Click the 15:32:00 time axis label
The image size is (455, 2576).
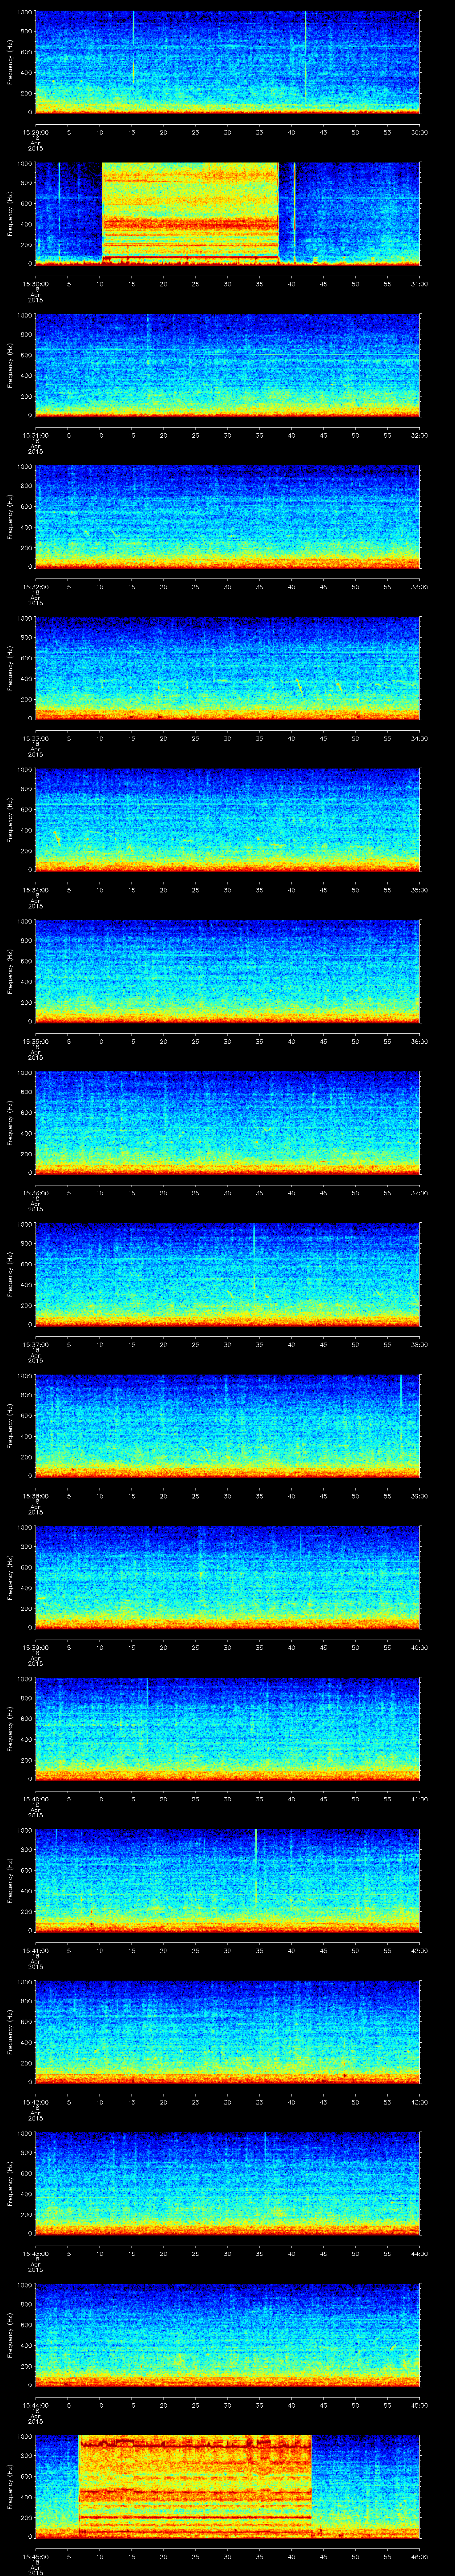click(x=35, y=586)
